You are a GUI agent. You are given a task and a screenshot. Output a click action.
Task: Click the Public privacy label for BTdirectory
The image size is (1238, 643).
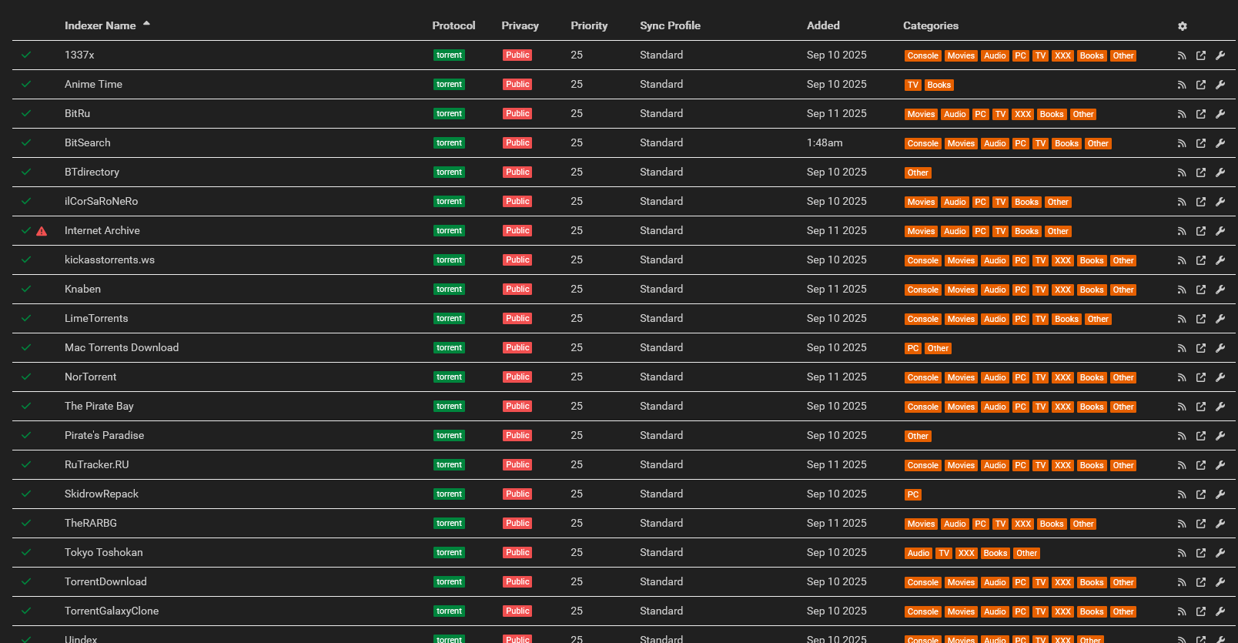pos(517,172)
